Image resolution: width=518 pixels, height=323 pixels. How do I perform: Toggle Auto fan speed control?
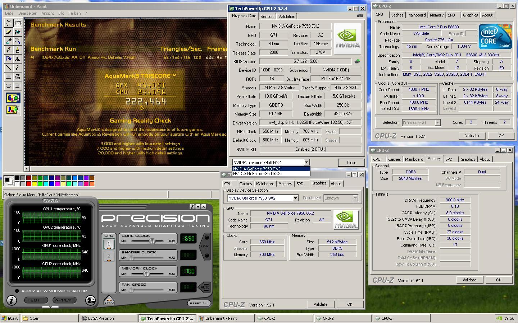[x=205, y=287]
